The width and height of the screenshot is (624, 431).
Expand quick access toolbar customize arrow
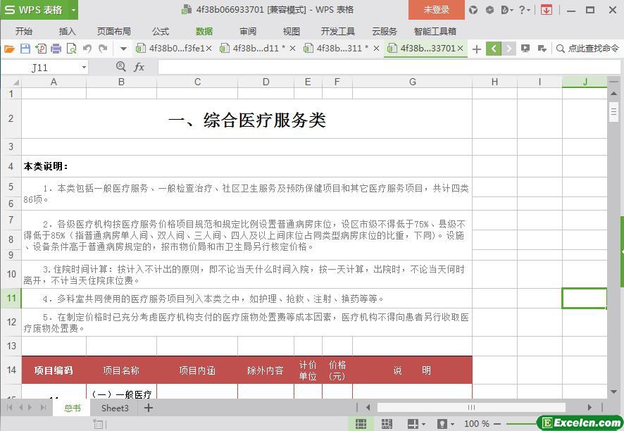[123, 49]
